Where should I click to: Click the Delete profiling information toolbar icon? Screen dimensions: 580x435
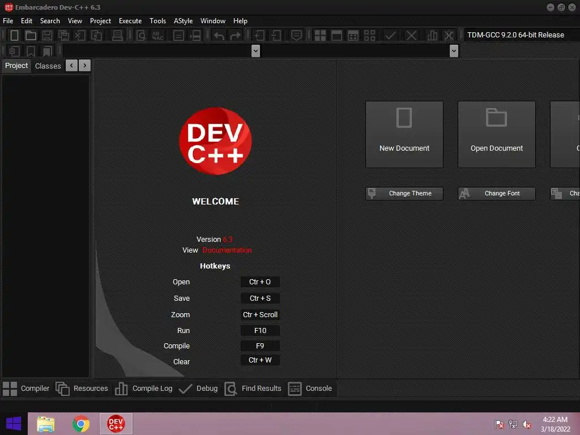[449, 36]
